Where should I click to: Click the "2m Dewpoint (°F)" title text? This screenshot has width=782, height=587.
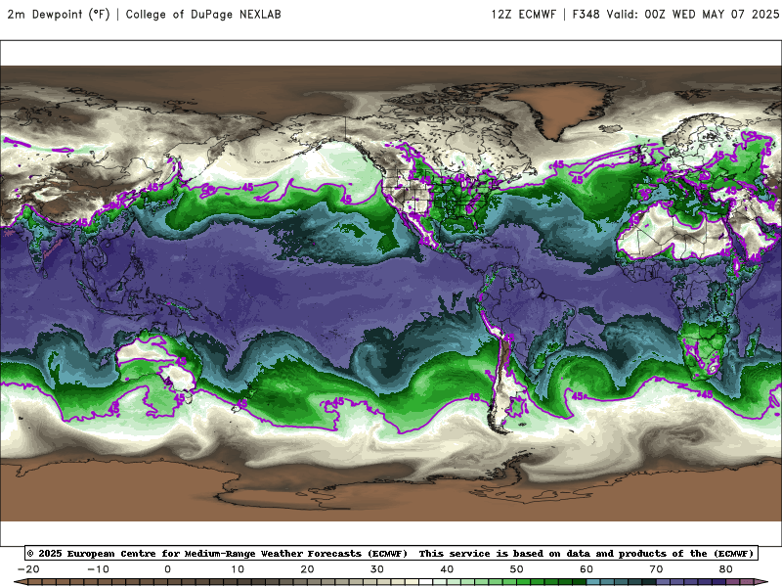59,15
